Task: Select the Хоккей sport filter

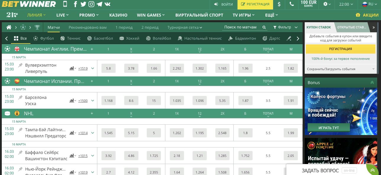Action: (x=129, y=38)
